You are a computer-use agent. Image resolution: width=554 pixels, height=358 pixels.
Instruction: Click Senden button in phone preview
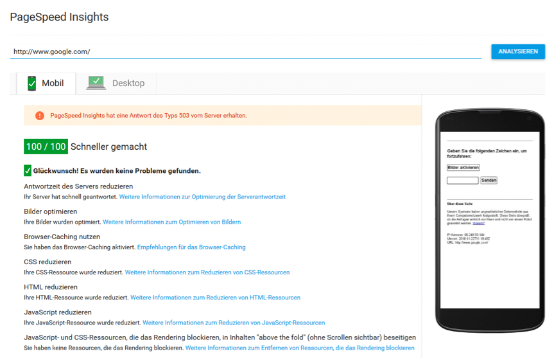click(x=489, y=181)
